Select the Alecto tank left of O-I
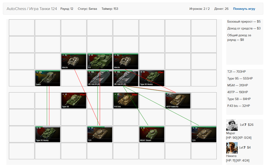This screenshot has width=266, height=167. [x=74, y=61]
